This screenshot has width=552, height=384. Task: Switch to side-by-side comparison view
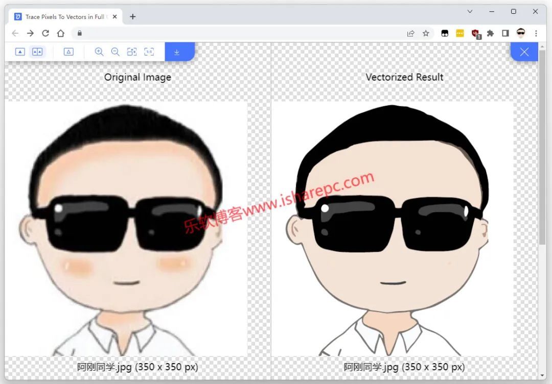(37, 52)
